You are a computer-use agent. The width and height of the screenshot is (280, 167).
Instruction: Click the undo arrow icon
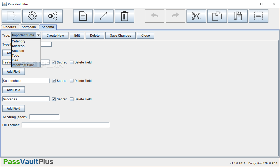(154, 16)
